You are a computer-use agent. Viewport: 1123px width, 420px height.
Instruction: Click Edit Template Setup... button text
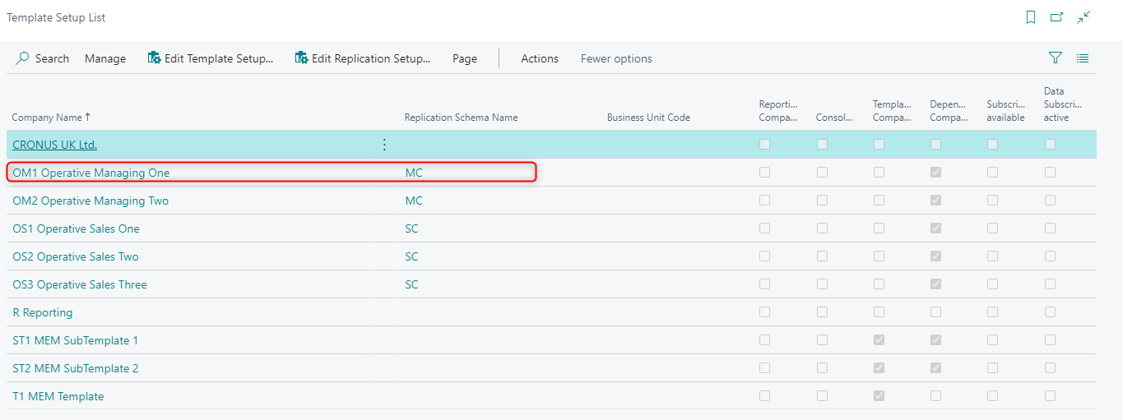click(x=219, y=58)
